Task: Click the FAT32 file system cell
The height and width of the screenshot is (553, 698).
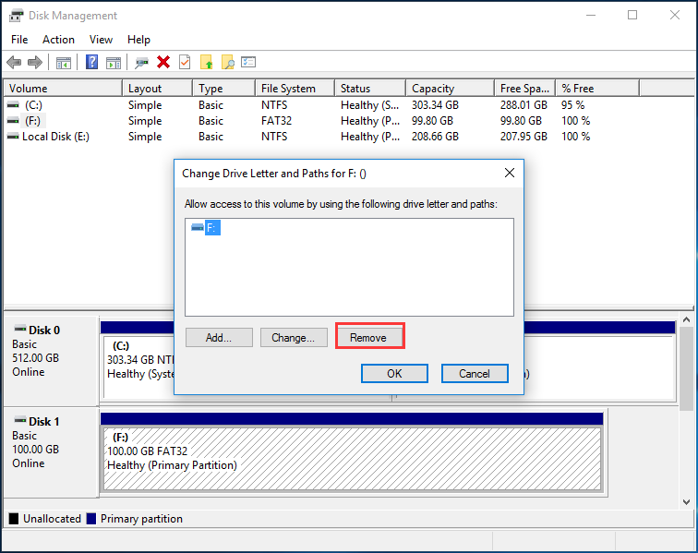Action: (276, 121)
